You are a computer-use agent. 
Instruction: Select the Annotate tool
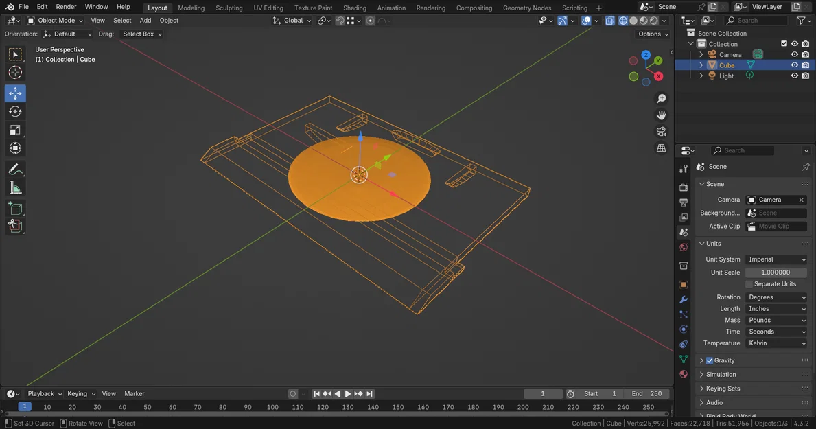15,170
